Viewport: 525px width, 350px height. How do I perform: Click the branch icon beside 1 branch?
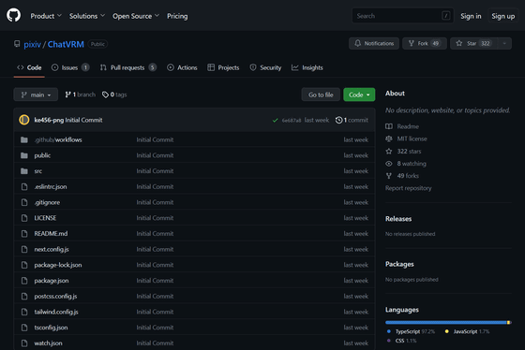point(67,95)
